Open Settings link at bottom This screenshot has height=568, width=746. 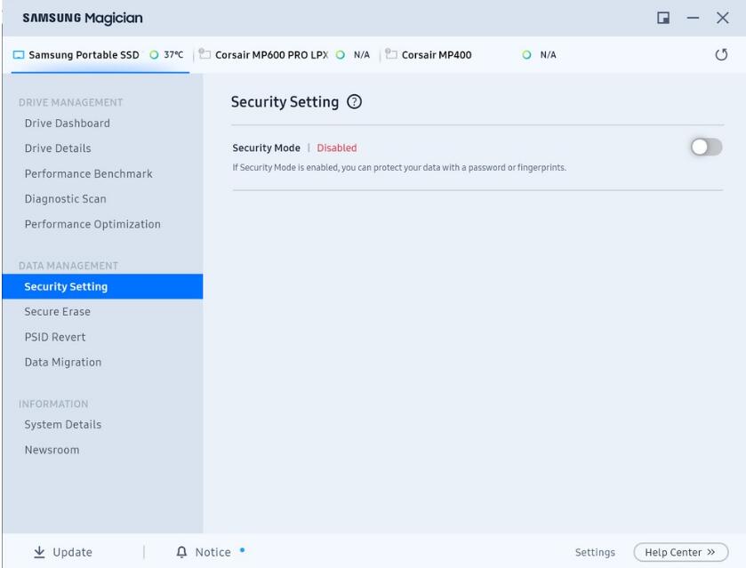(595, 553)
